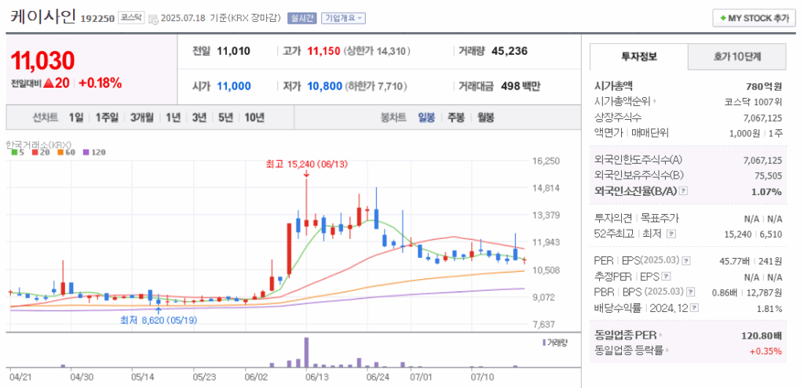This screenshot has width=804, height=388.
Task: Click the red up-triangle beside 전일대비 20
Action: tap(49, 83)
